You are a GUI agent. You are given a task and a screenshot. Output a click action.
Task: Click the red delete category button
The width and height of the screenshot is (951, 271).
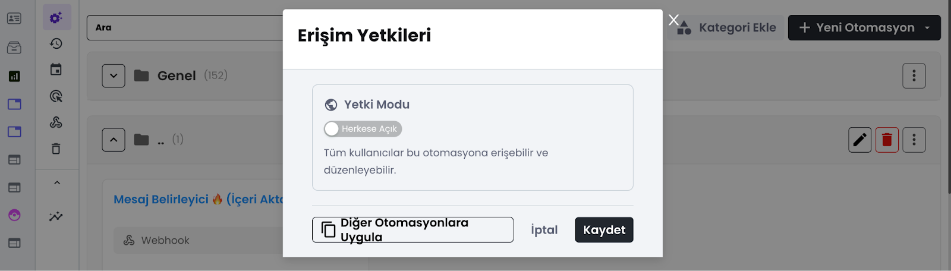pyautogui.click(x=887, y=140)
